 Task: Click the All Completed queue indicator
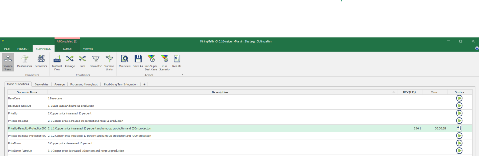(67, 41)
